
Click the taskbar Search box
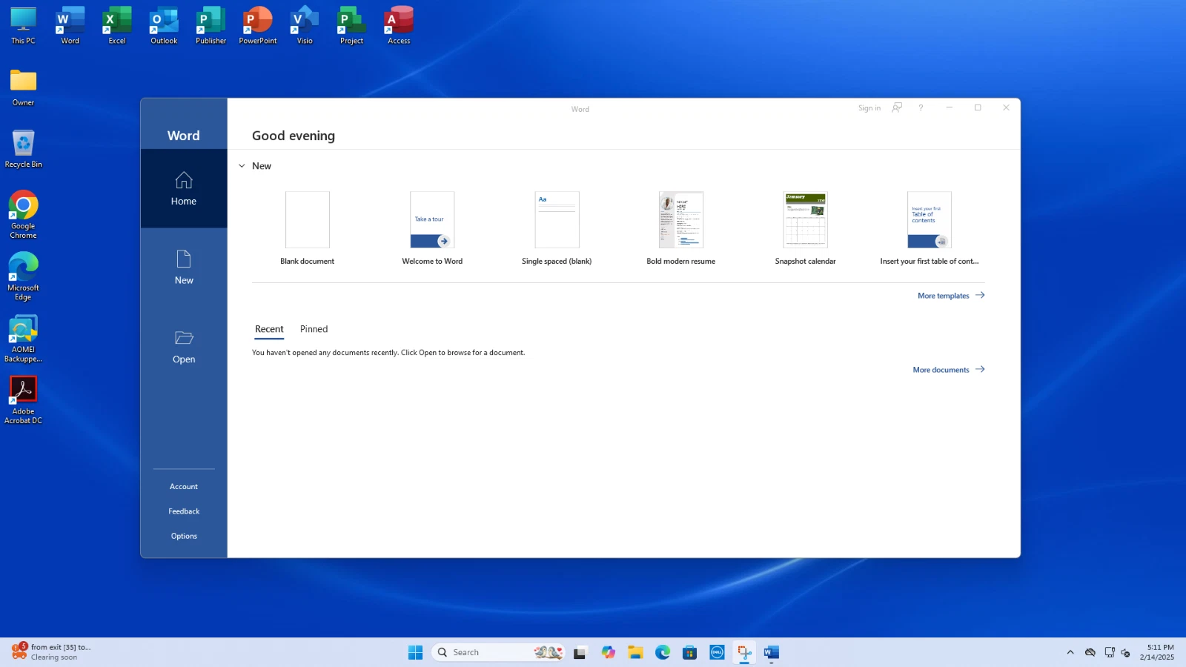(x=499, y=652)
